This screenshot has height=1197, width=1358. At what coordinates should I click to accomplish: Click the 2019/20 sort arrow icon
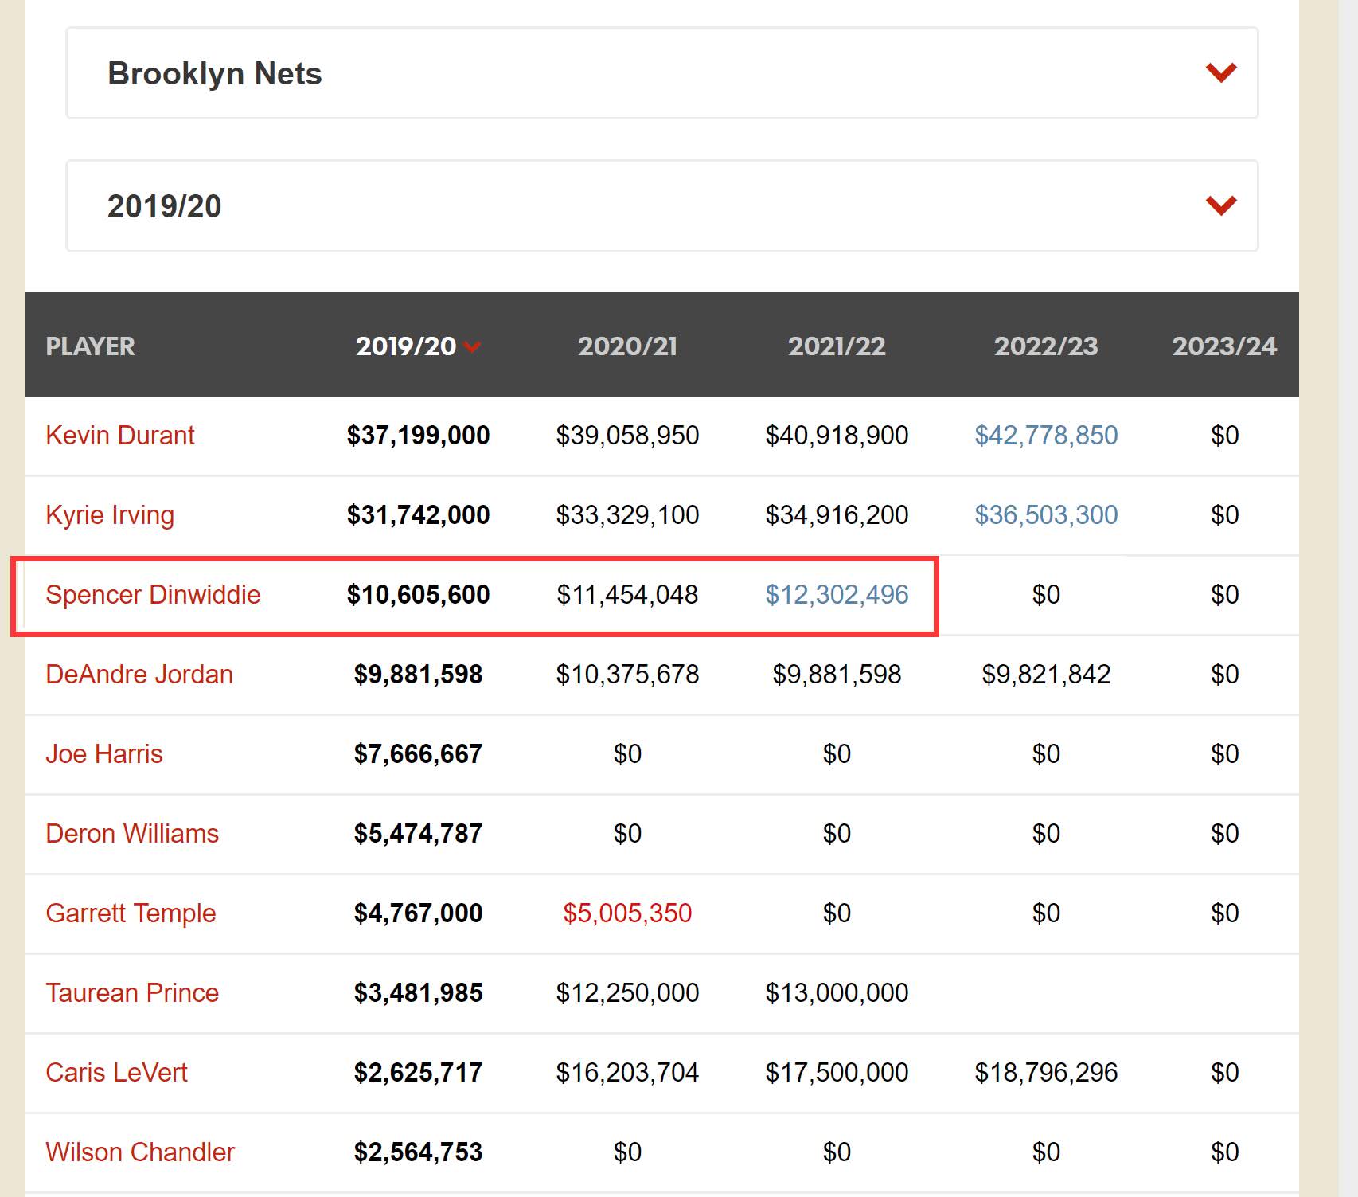click(473, 347)
